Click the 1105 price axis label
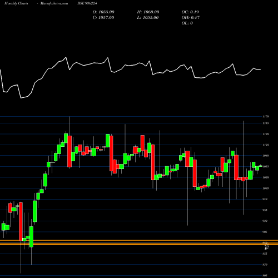 266,145
